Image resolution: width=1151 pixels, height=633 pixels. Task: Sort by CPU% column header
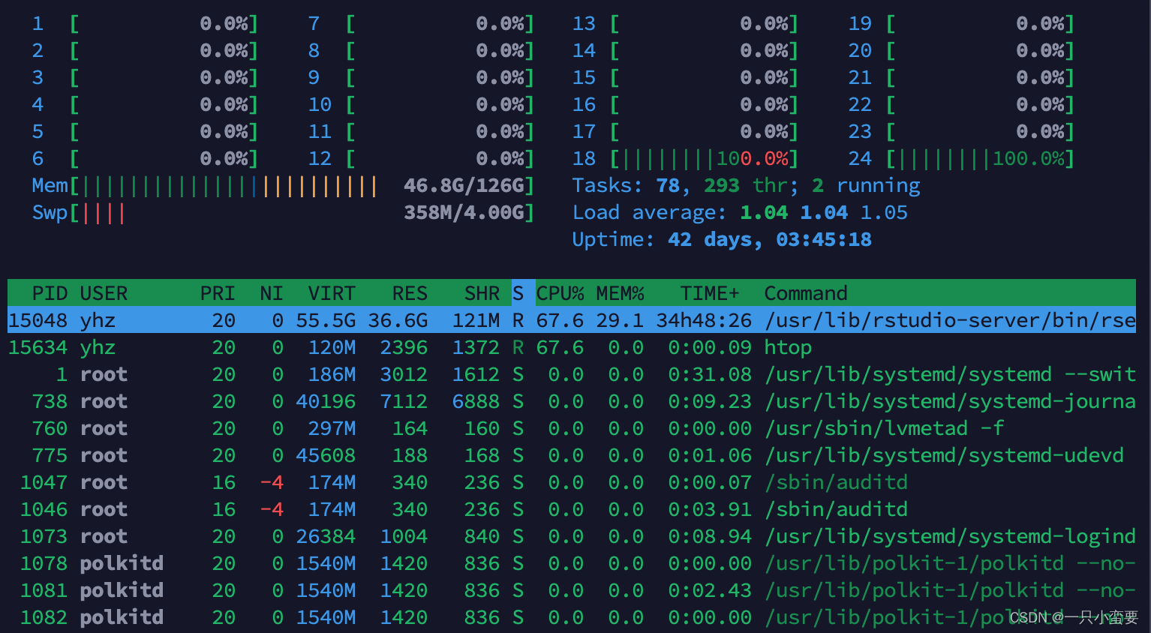coord(560,293)
